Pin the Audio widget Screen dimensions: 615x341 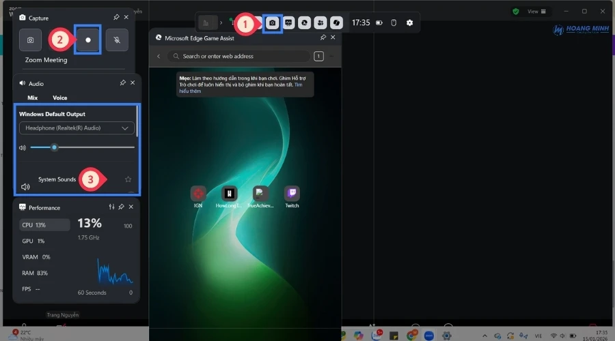pos(122,83)
